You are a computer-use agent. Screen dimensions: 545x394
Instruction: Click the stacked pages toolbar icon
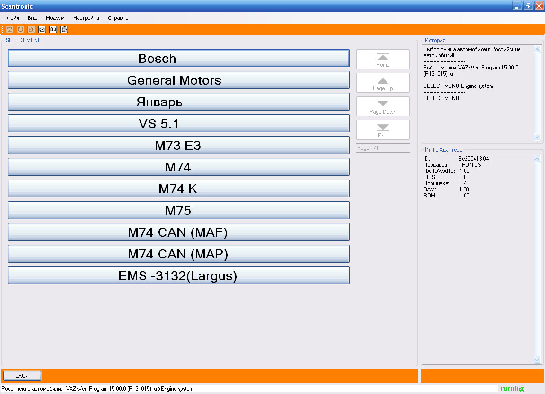point(64,29)
